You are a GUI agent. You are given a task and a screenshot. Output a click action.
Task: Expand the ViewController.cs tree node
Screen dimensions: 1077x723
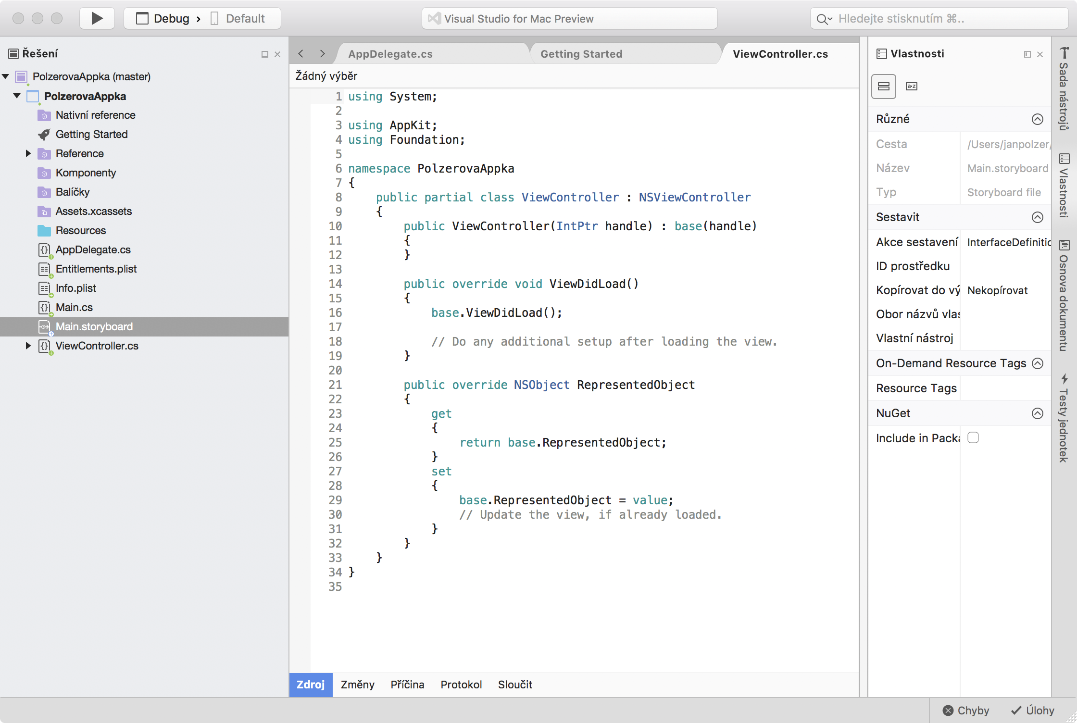click(x=28, y=346)
